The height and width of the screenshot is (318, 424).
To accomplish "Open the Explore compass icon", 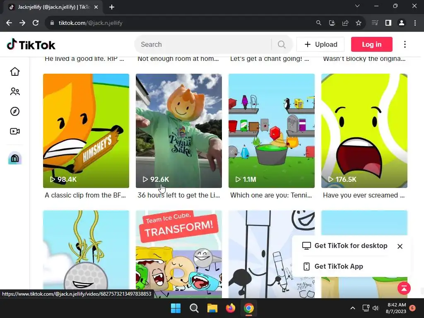I will [x=15, y=111].
